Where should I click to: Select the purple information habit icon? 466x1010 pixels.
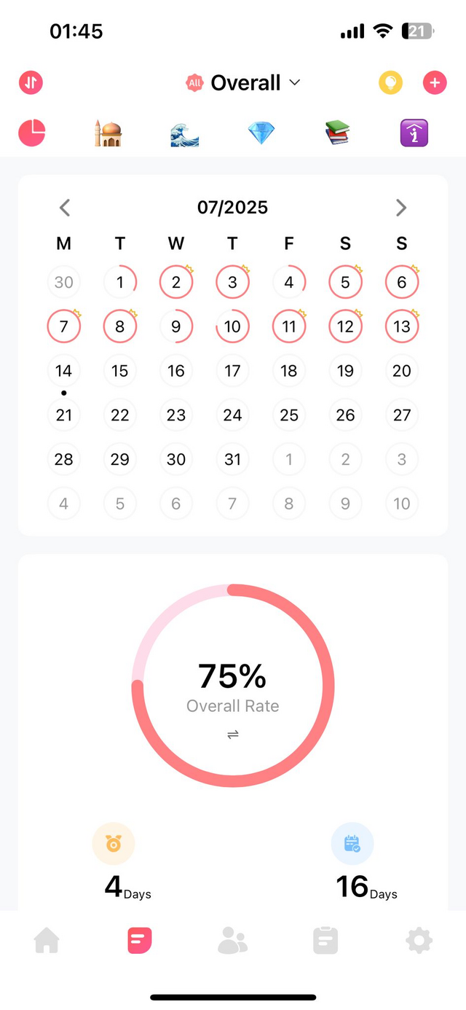[x=414, y=133]
